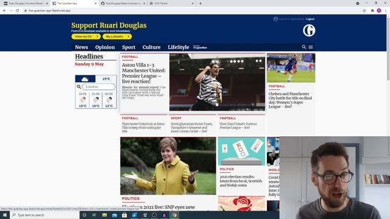Viewport: 390px width, 219px height.
Task: Open the LifeStyle section
Action: click(x=179, y=47)
